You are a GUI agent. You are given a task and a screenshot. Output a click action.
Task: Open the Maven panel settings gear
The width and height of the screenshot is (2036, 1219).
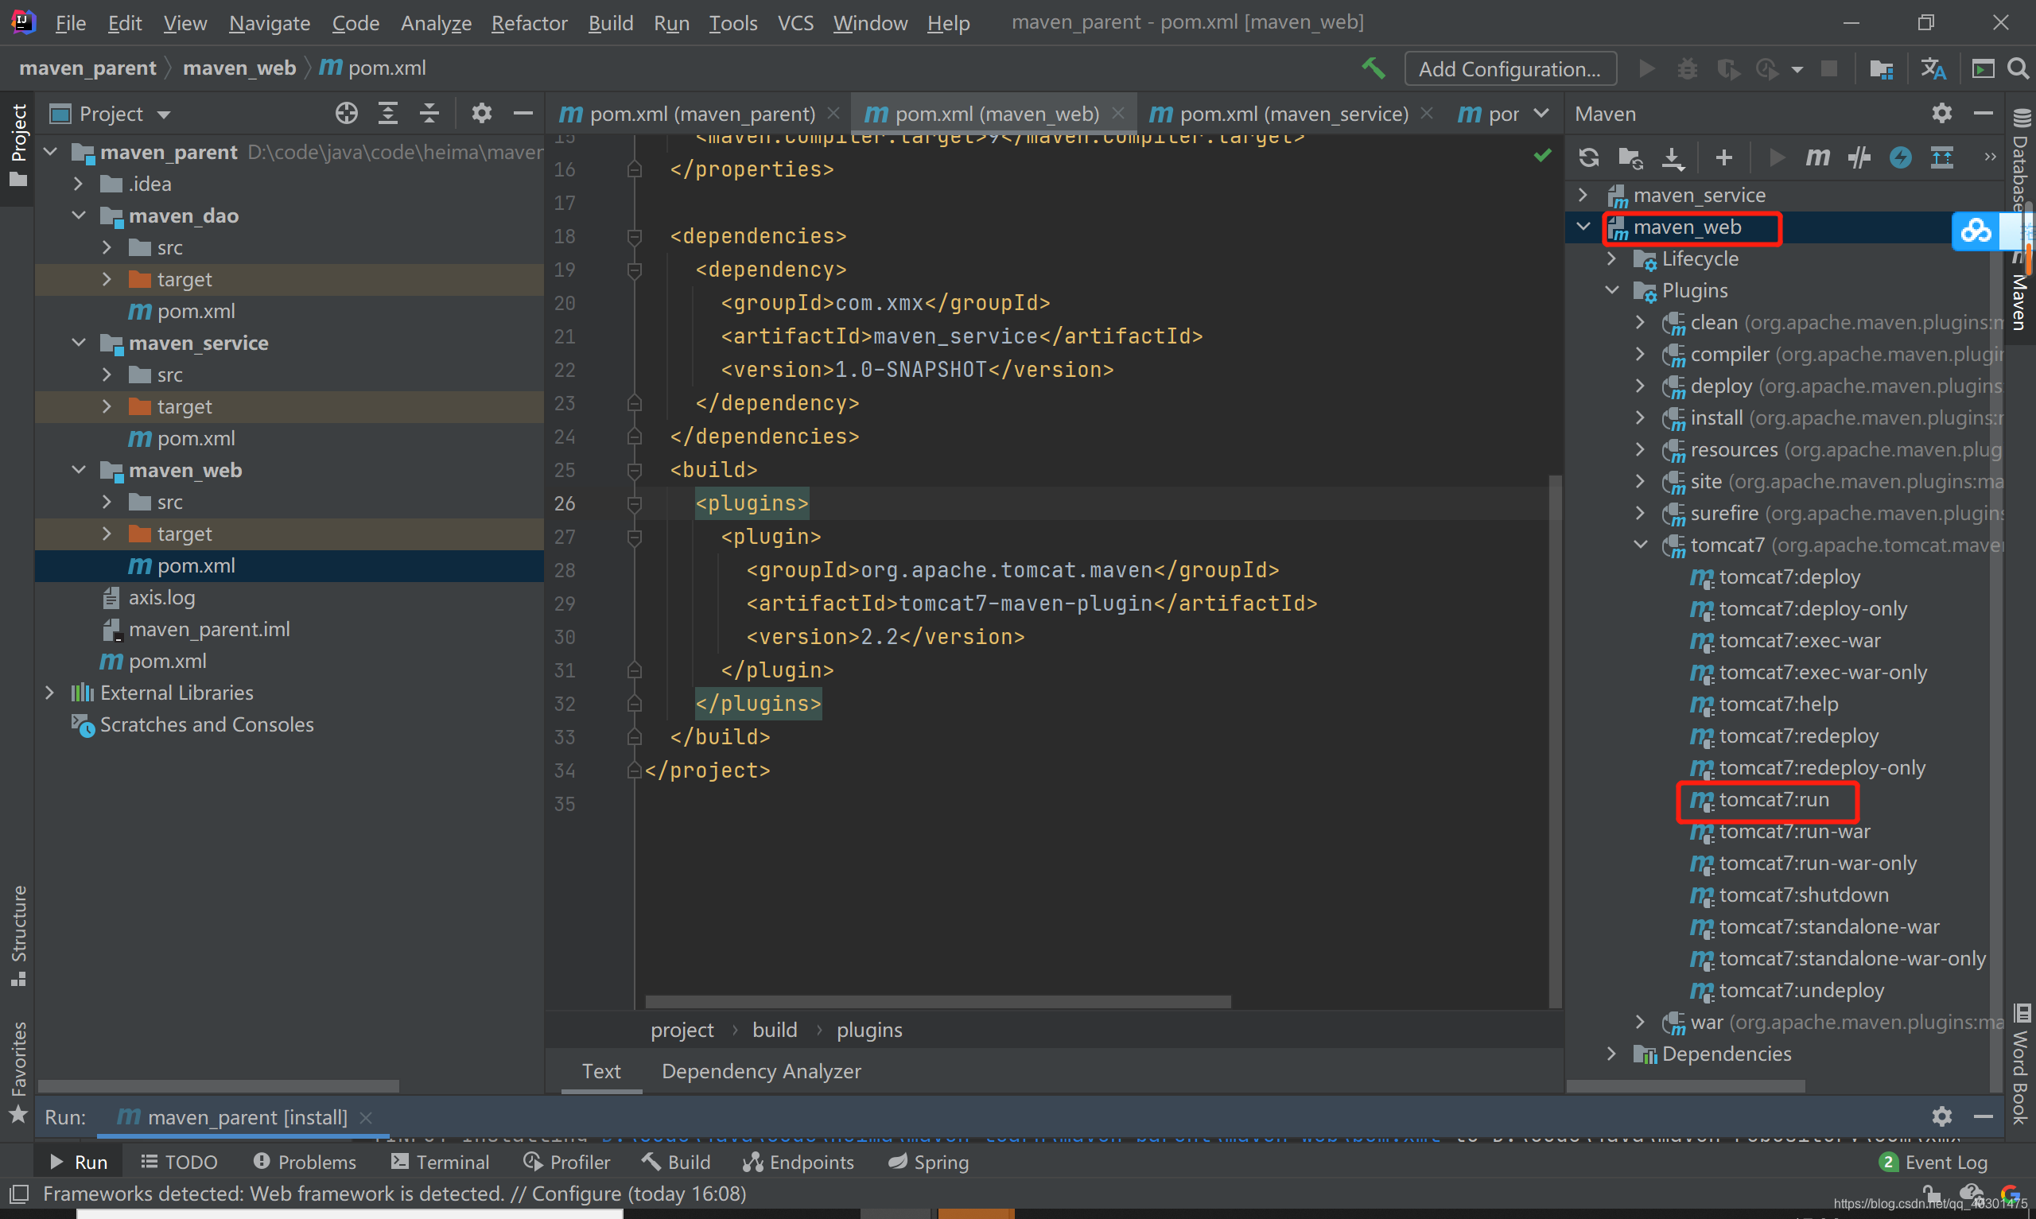1941,114
